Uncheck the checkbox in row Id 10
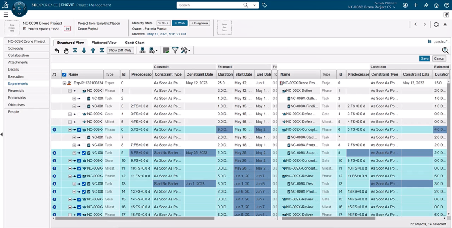452x228 pixels. 79,160
